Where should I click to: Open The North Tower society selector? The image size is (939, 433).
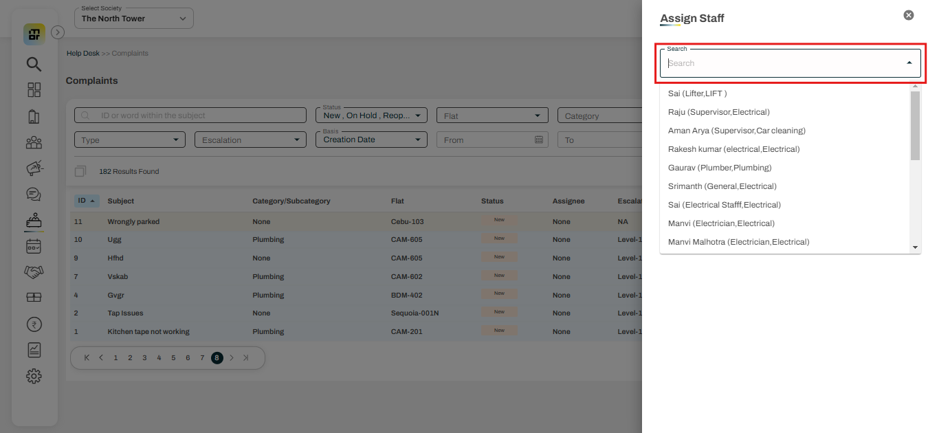coord(133,18)
